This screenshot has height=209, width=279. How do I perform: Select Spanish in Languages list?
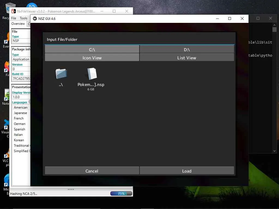click(19, 129)
